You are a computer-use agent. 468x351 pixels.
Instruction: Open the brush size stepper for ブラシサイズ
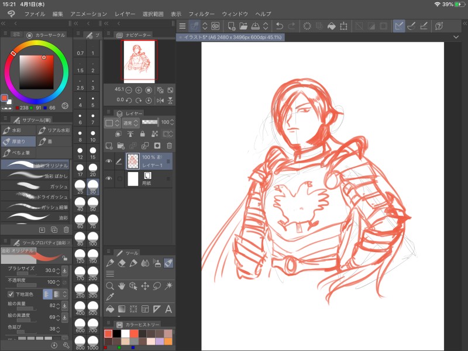57,270
